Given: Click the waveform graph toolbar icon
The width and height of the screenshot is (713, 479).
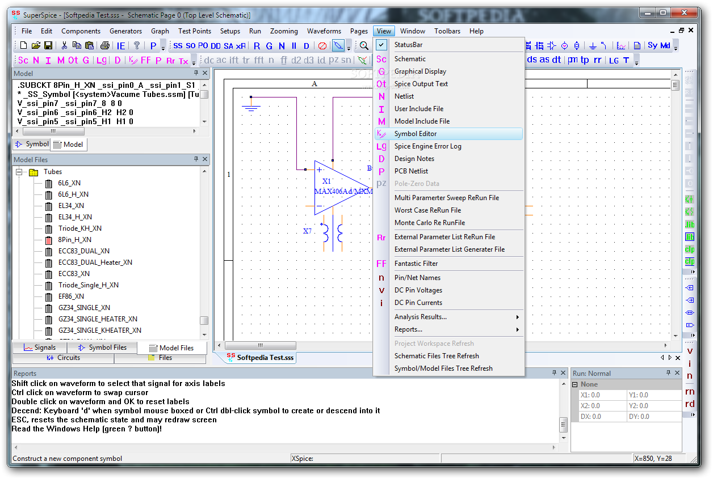Looking at the screenshot, I should [x=622, y=46].
